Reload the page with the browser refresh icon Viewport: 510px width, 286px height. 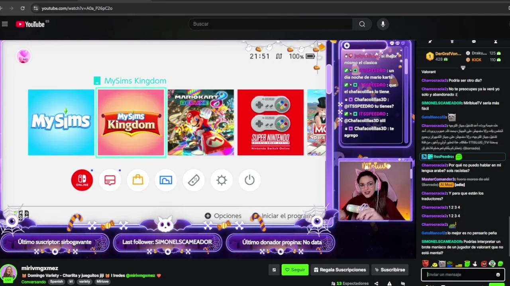click(x=22, y=8)
